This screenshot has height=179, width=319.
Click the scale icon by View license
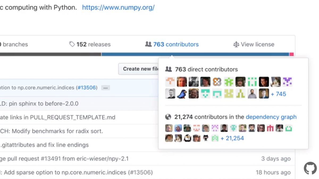tap(236, 44)
